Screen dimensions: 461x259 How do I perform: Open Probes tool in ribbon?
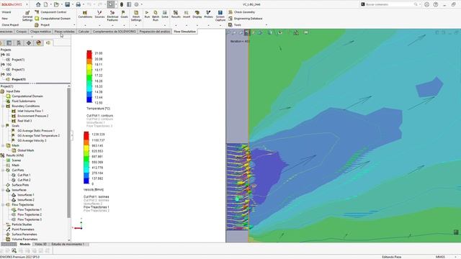pos(208,14)
